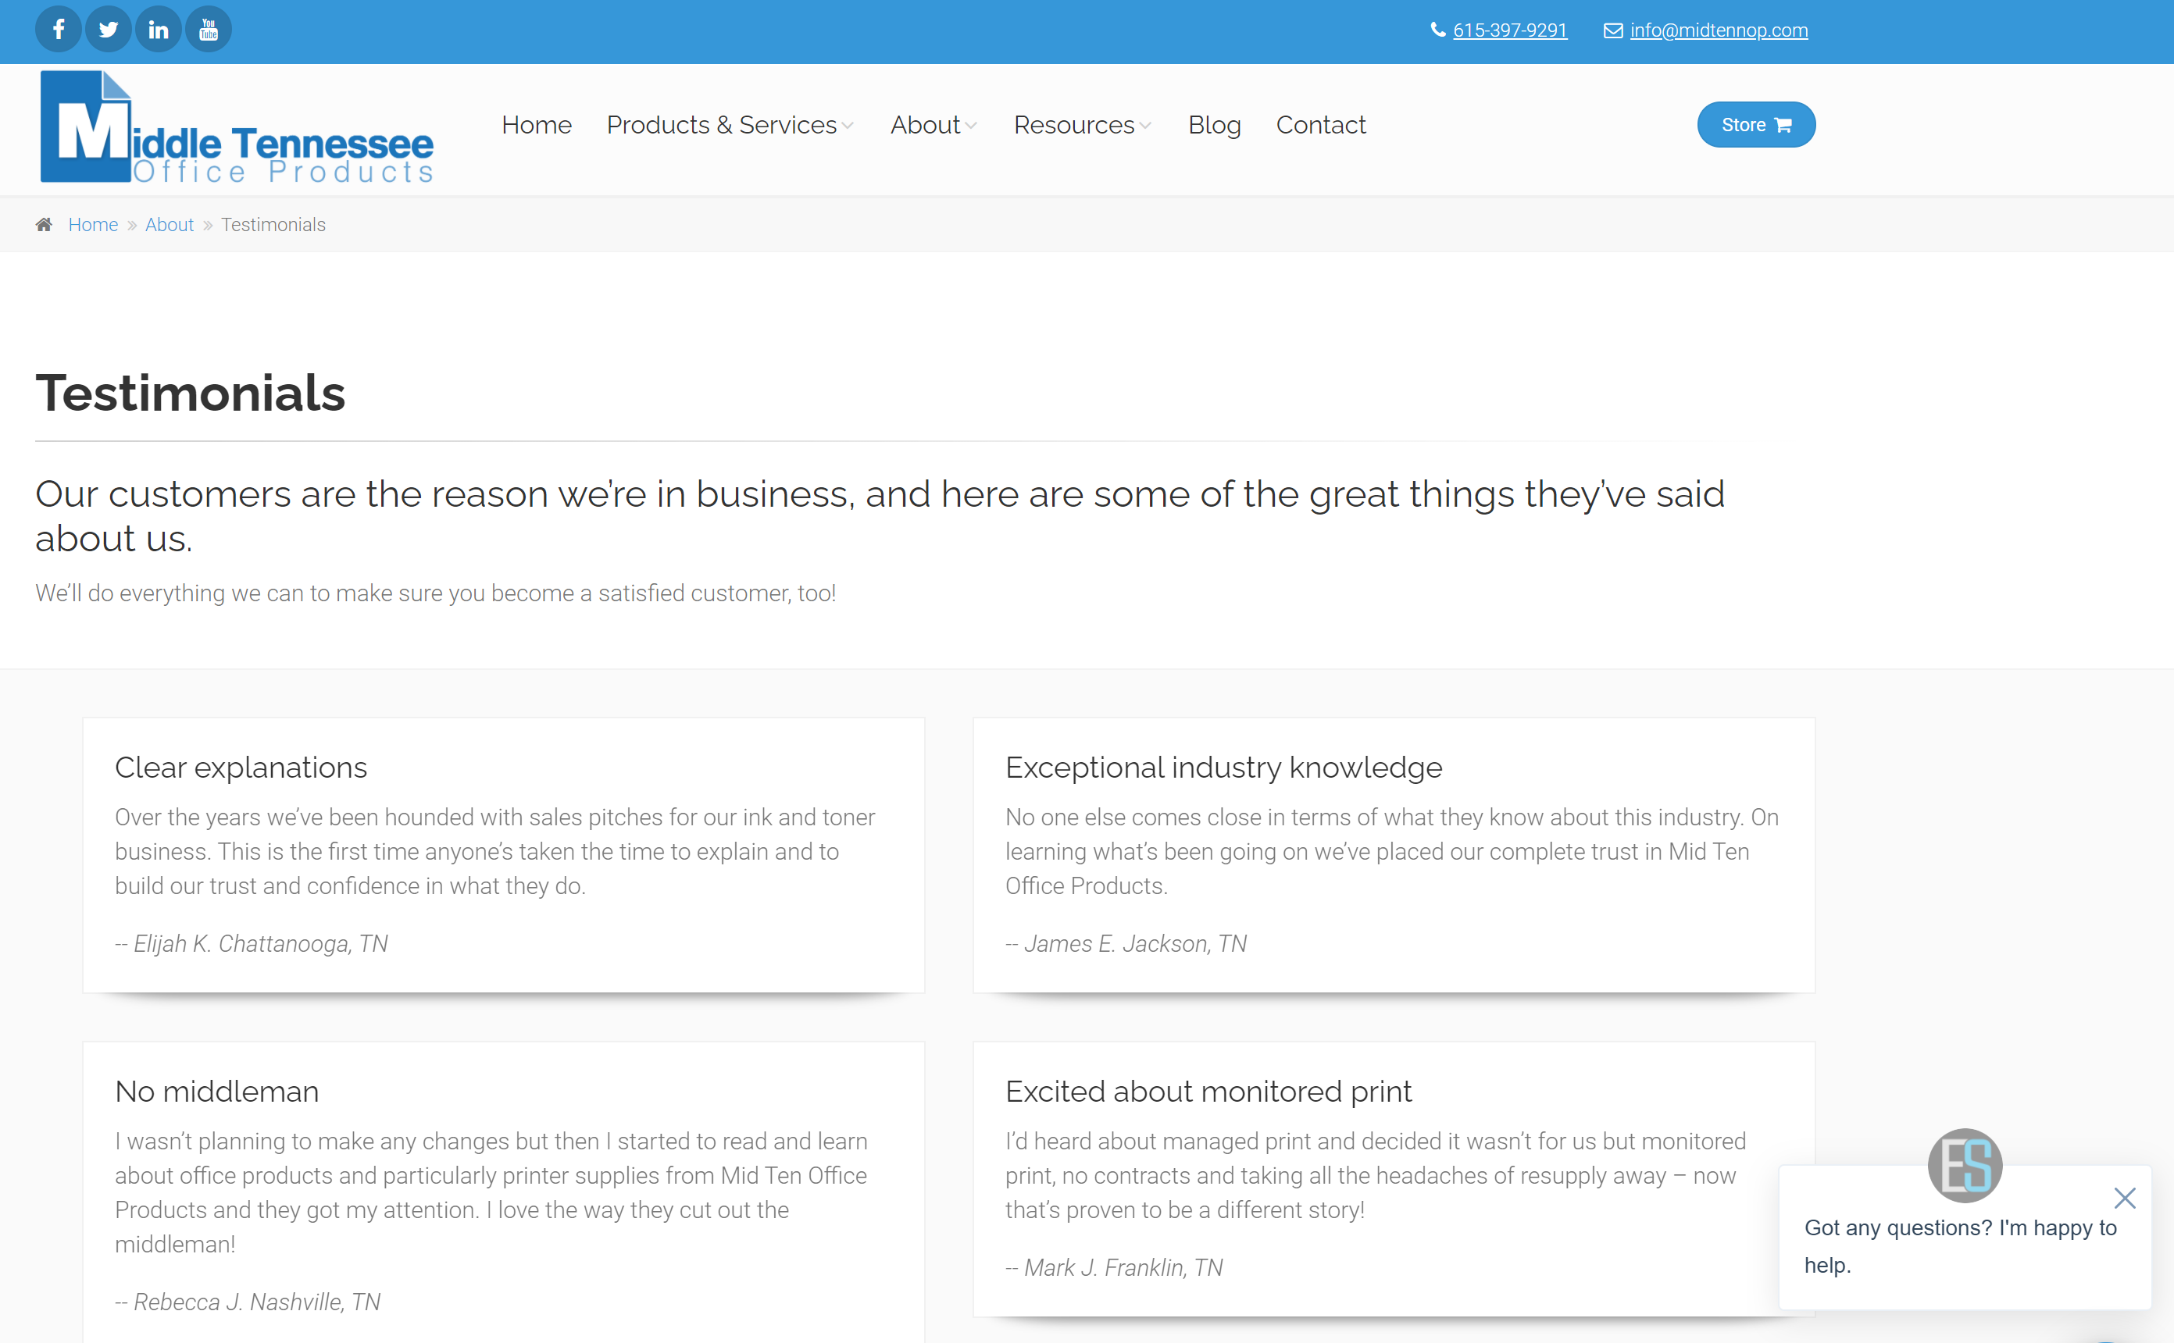Click the 'Got any questions?' chat message
The height and width of the screenshot is (1343, 2174).
(x=1961, y=1246)
